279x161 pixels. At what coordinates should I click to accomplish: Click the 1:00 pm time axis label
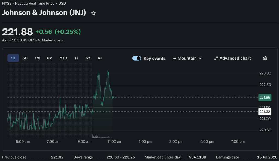(145, 141)
